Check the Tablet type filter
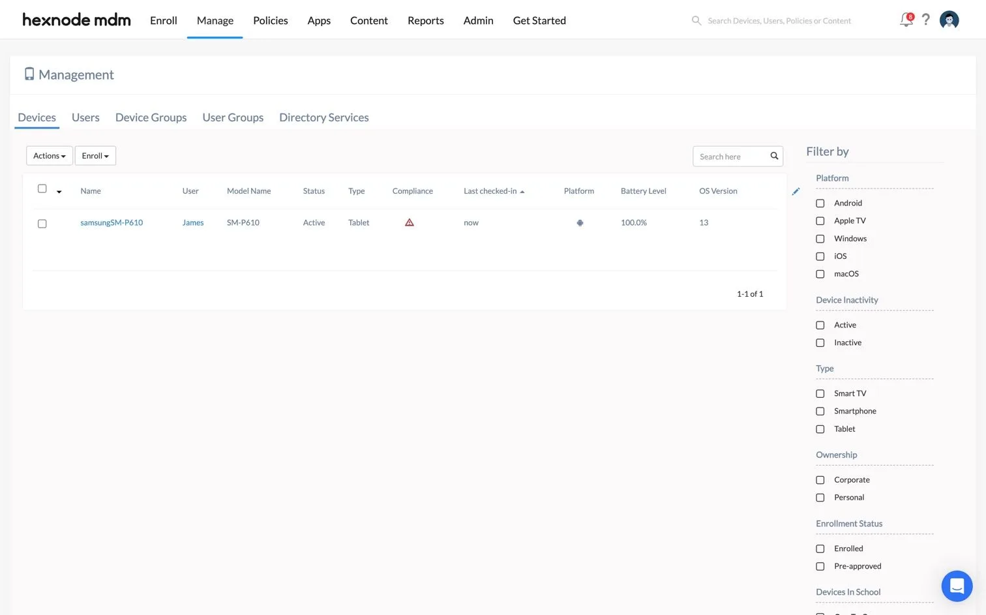Image resolution: width=986 pixels, height=615 pixels. [x=820, y=429]
